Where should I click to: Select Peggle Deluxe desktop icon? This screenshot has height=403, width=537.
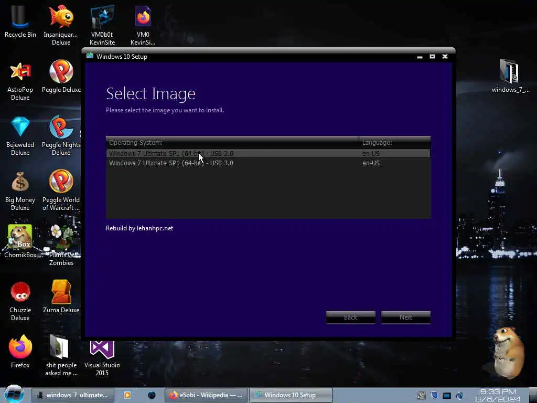tap(61, 77)
